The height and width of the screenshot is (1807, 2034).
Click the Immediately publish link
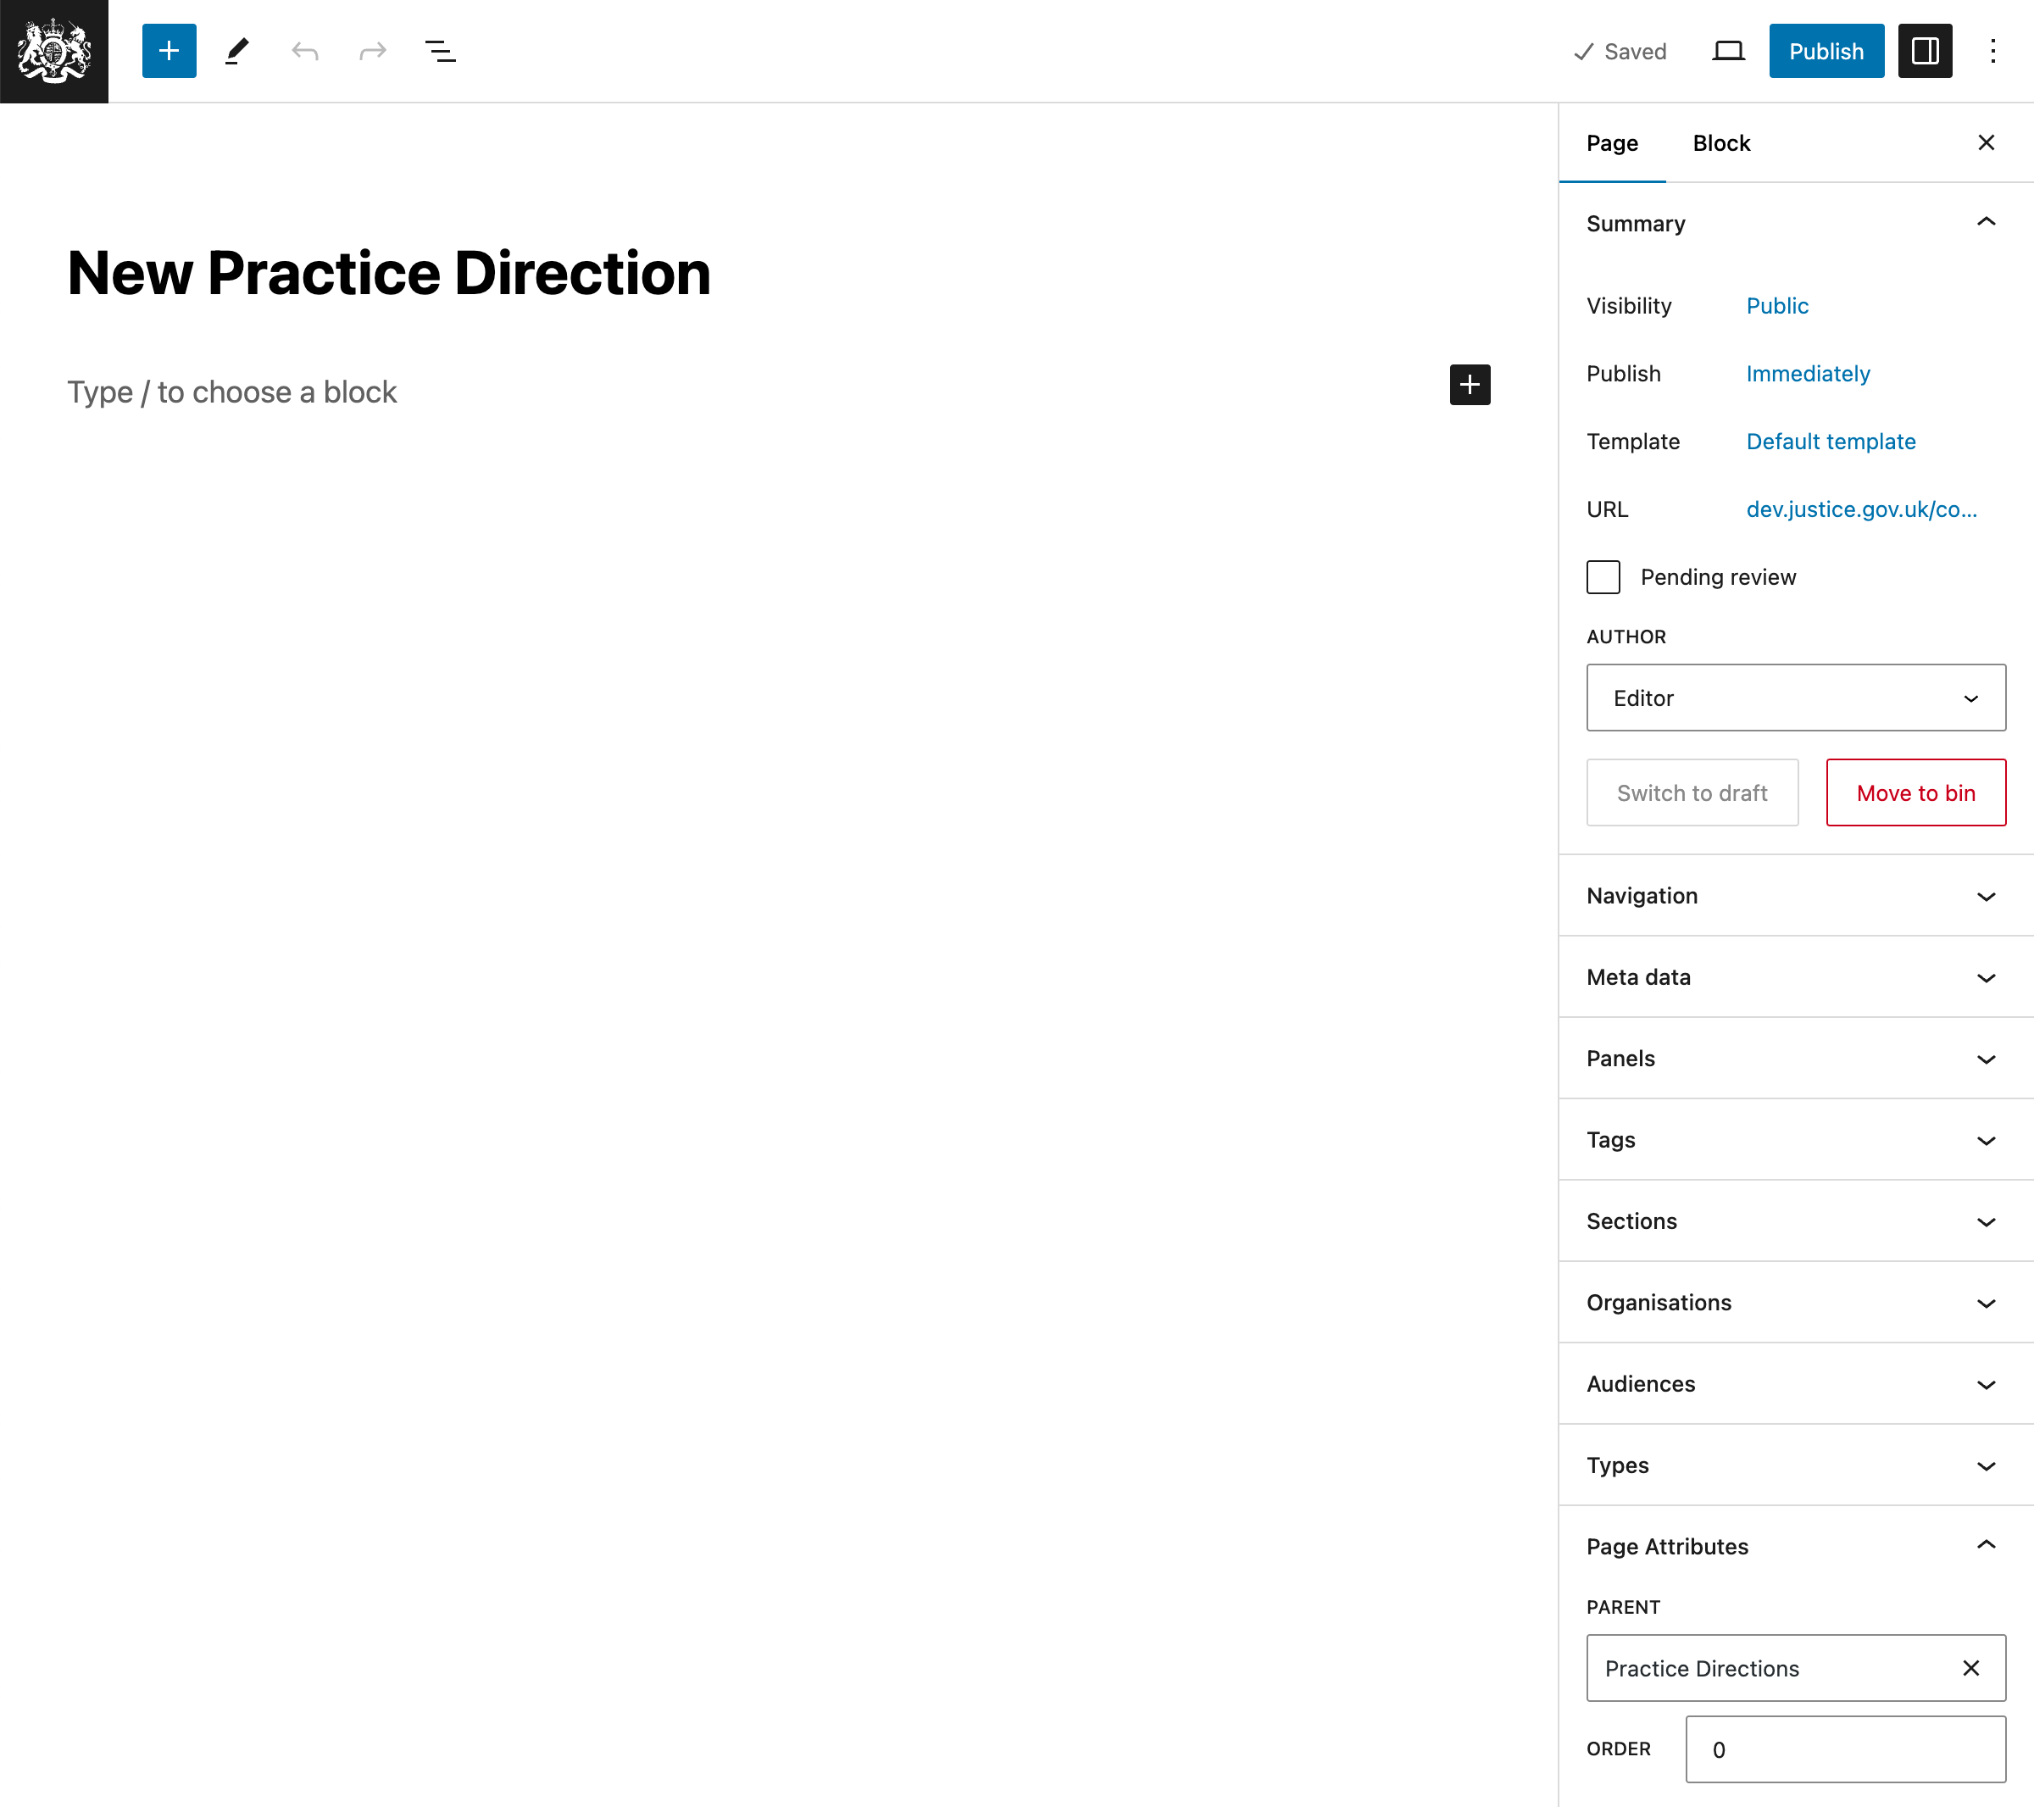pyautogui.click(x=1807, y=371)
